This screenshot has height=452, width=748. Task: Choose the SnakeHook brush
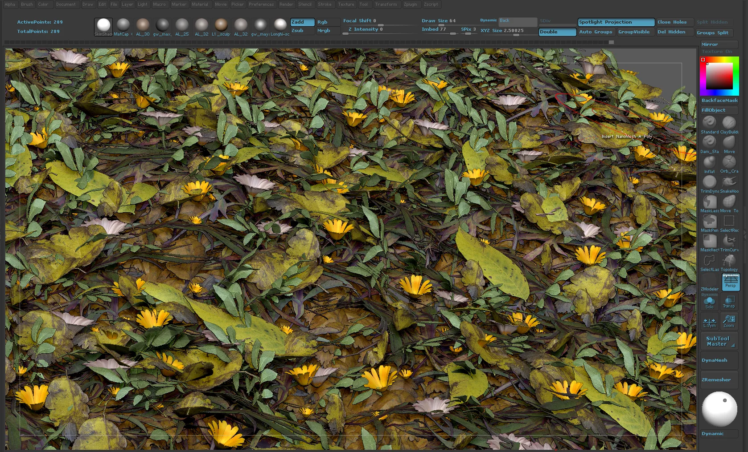pos(729,182)
